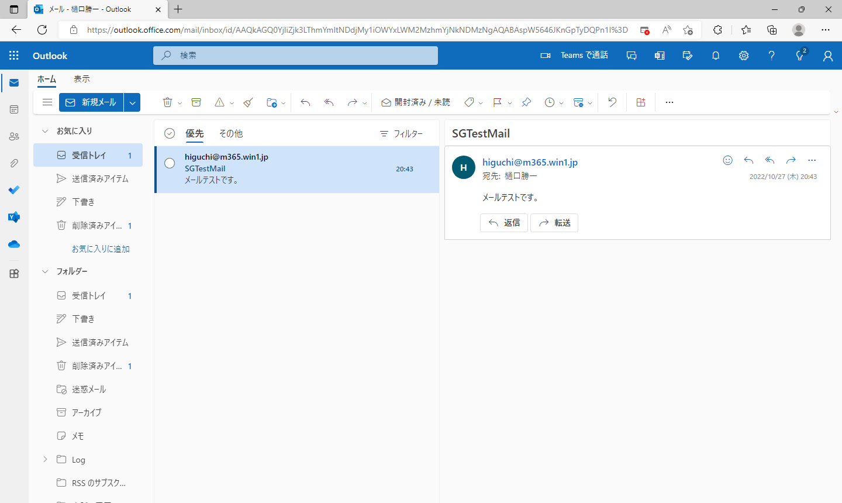Flag the message using toolbar flag
The width and height of the screenshot is (842, 503).
[498, 102]
